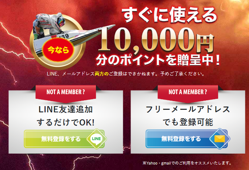Click フリーメールアドレス heading text
The height and width of the screenshot is (170, 249).
188,109
